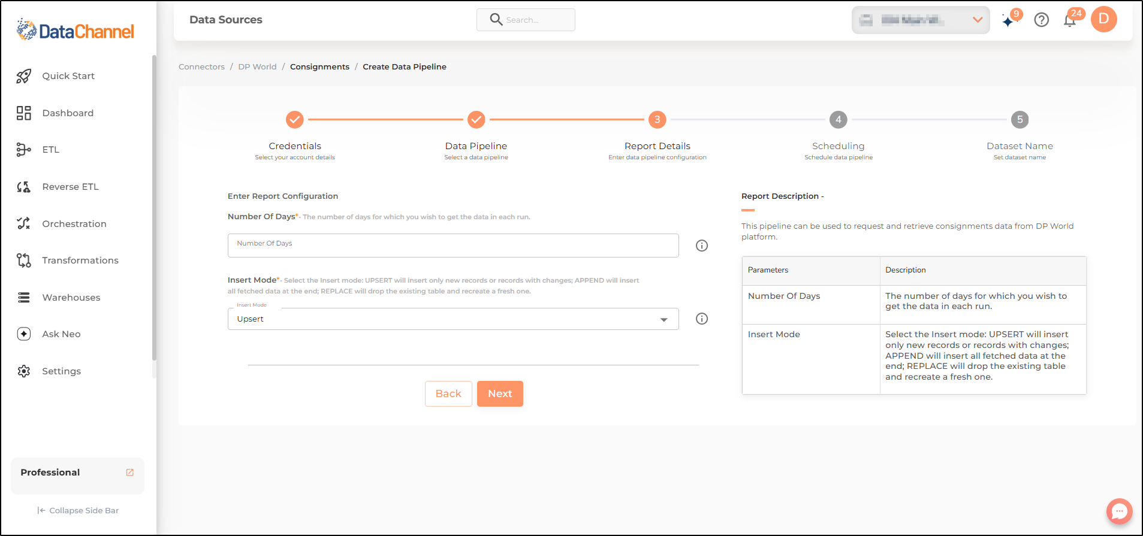
Task: Click 'Number Of Days' table cell
Action: click(x=811, y=305)
